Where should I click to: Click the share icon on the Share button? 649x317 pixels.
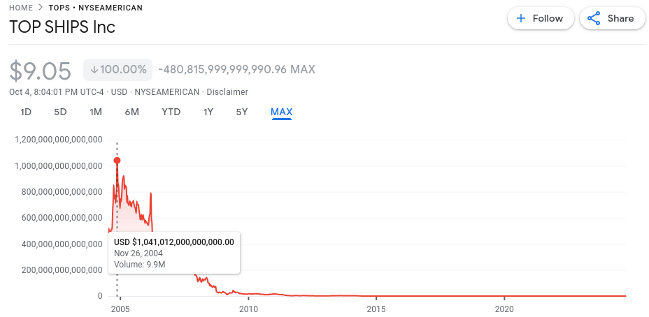coord(594,19)
